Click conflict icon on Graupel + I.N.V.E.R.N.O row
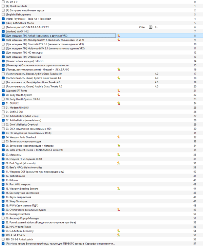Viewport: 203px width, 246px height. click(x=119, y=70)
